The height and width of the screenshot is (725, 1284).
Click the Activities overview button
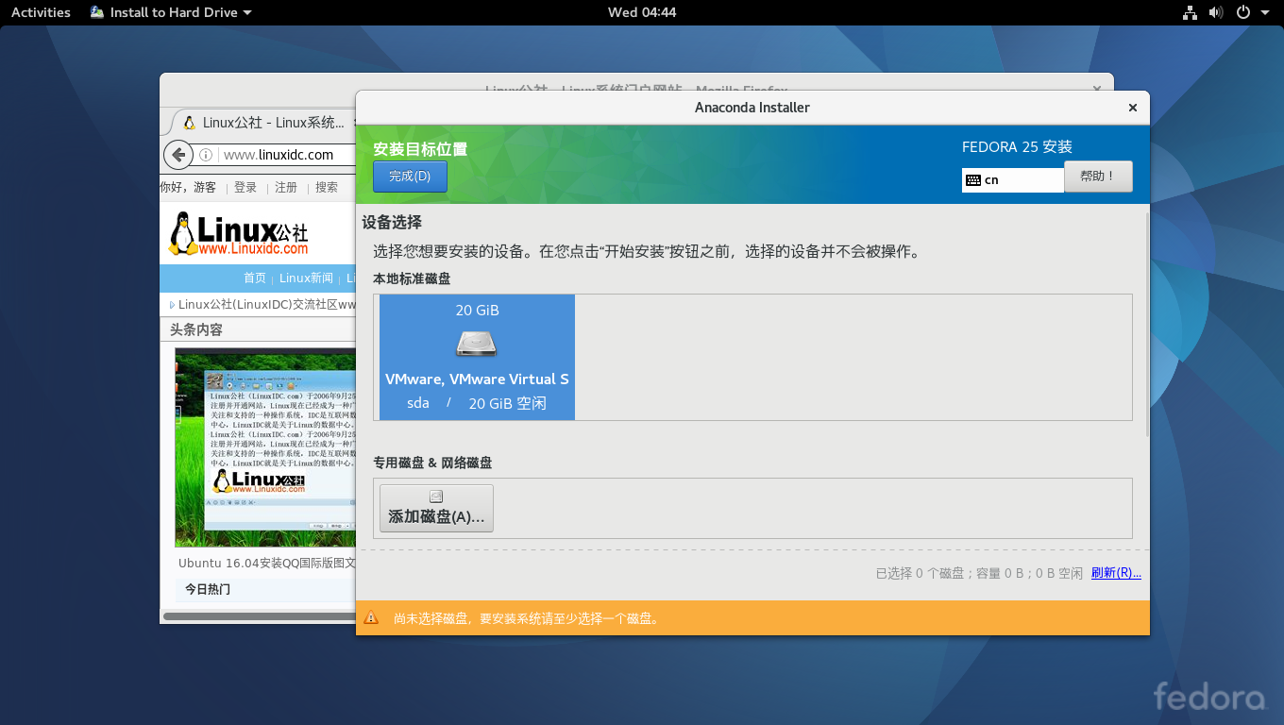pos(41,12)
